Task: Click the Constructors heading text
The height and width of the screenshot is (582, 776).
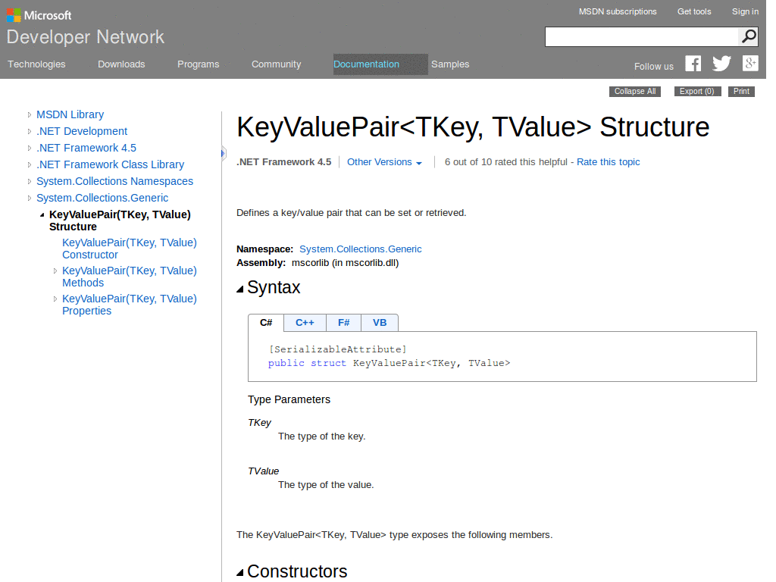Action: (x=297, y=571)
